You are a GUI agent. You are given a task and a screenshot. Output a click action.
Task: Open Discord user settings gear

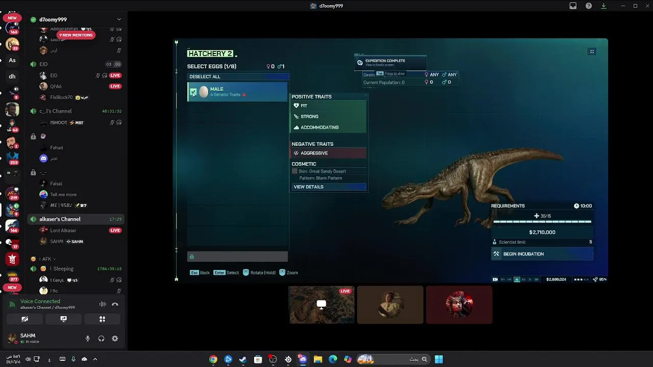pyautogui.click(x=115, y=338)
